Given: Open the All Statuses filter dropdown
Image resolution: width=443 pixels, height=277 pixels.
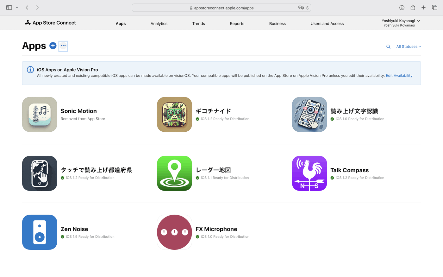Looking at the screenshot, I should point(408,46).
